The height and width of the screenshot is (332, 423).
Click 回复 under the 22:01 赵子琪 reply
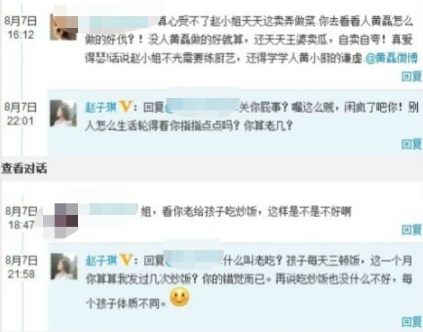[412, 144]
